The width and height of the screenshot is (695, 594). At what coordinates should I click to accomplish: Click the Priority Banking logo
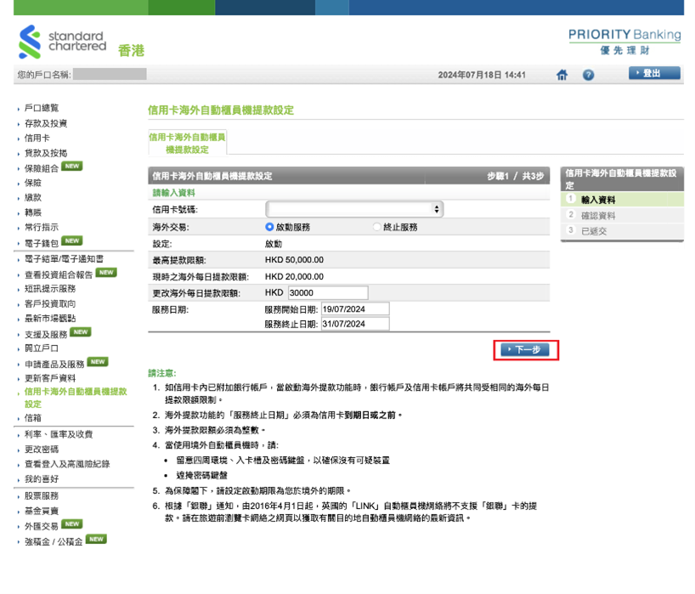[624, 41]
